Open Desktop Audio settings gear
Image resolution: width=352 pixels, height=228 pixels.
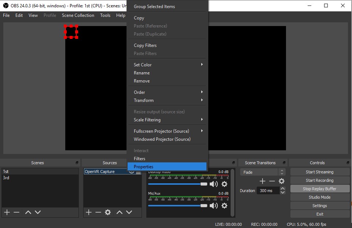click(x=224, y=184)
